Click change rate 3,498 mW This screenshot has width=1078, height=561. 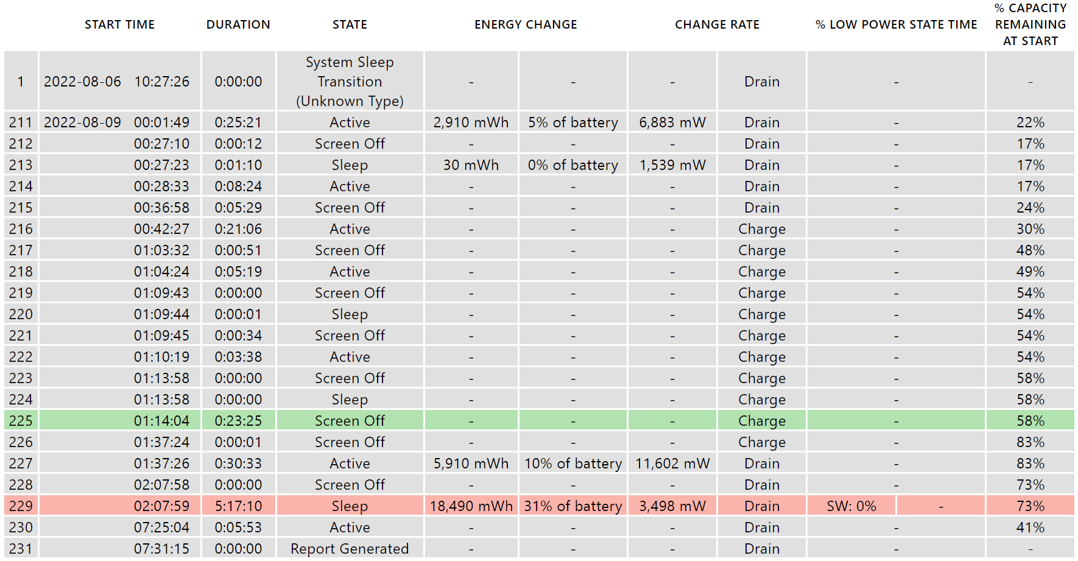[672, 506]
